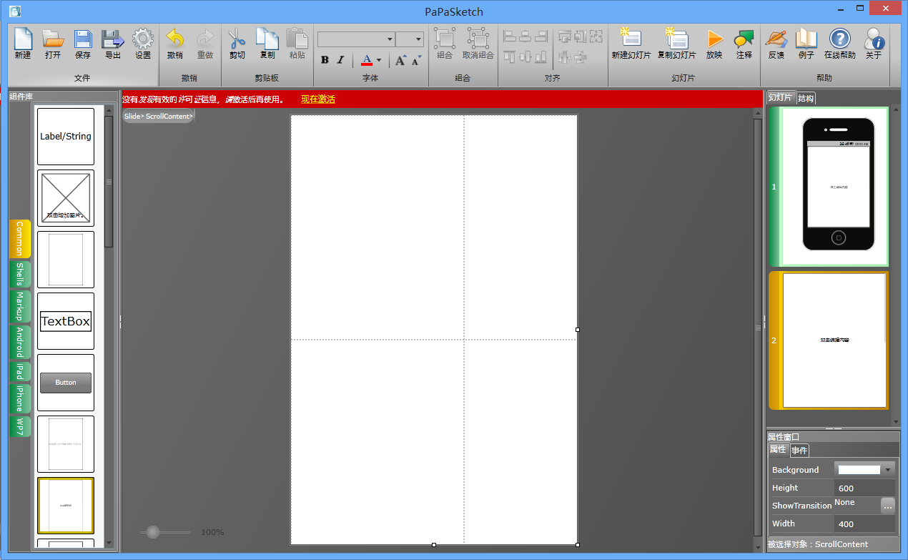Screen dimensions: 908x560
Task: Click the align left edges icon
Action: (510, 36)
